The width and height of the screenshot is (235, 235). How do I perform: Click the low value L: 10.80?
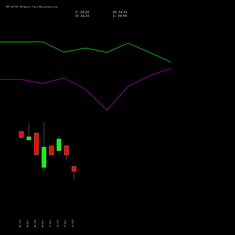tap(120, 16)
